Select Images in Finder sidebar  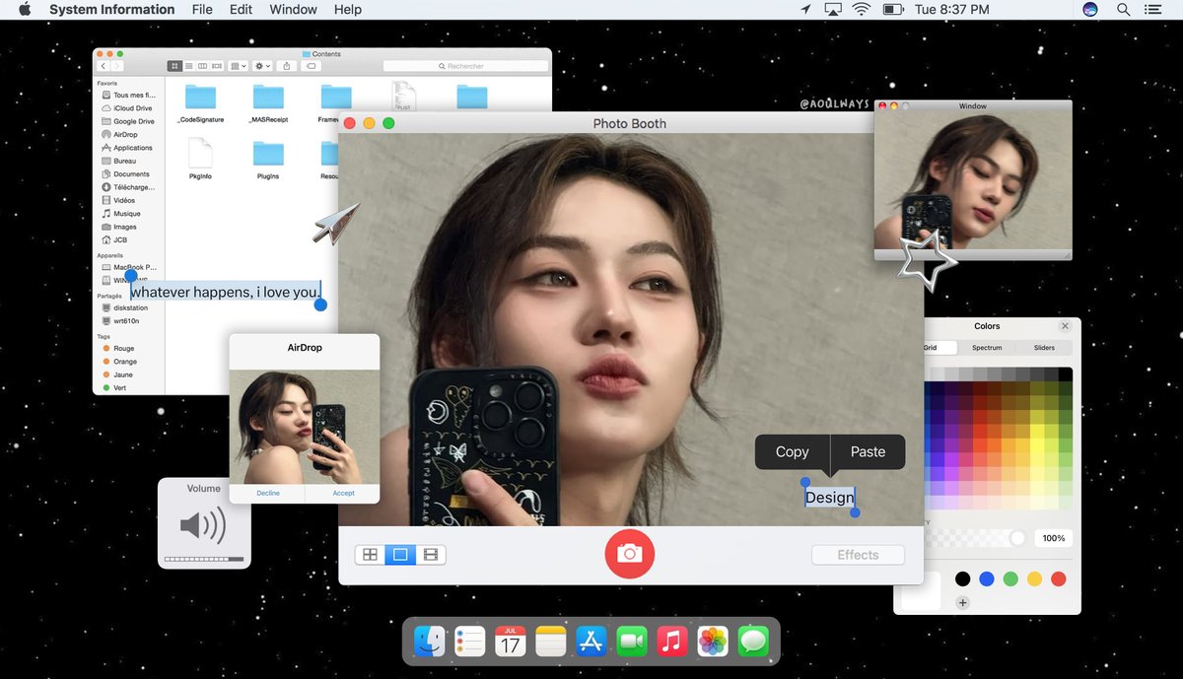click(x=118, y=227)
